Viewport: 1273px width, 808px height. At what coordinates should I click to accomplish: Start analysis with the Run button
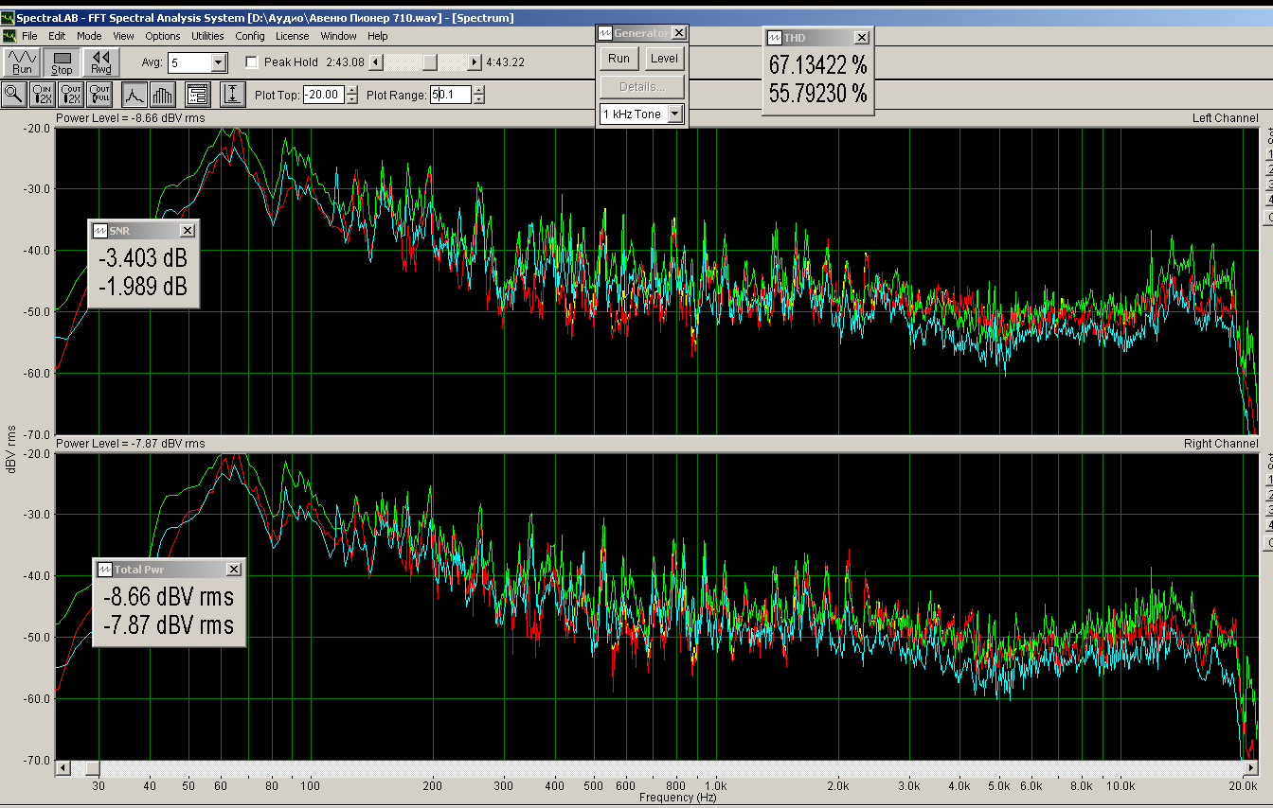[x=22, y=62]
